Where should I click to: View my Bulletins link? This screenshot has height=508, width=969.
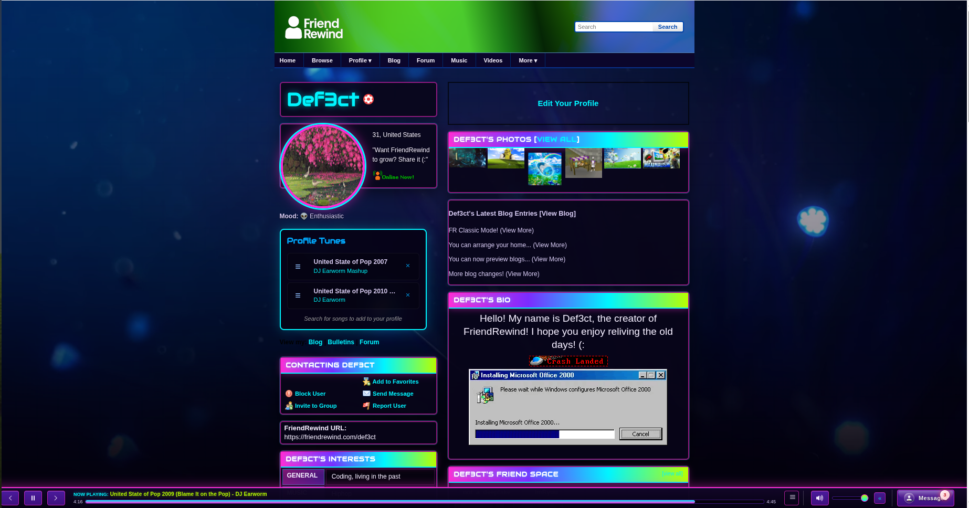click(x=341, y=342)
